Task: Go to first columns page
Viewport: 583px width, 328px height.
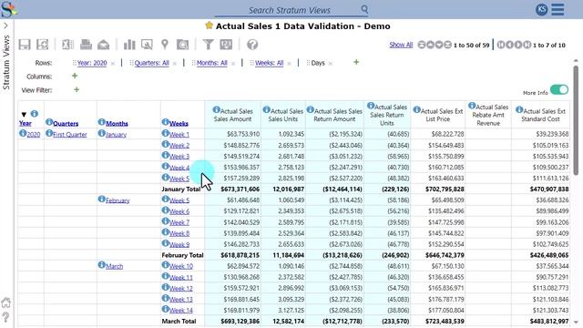Action: pos(501,45)
